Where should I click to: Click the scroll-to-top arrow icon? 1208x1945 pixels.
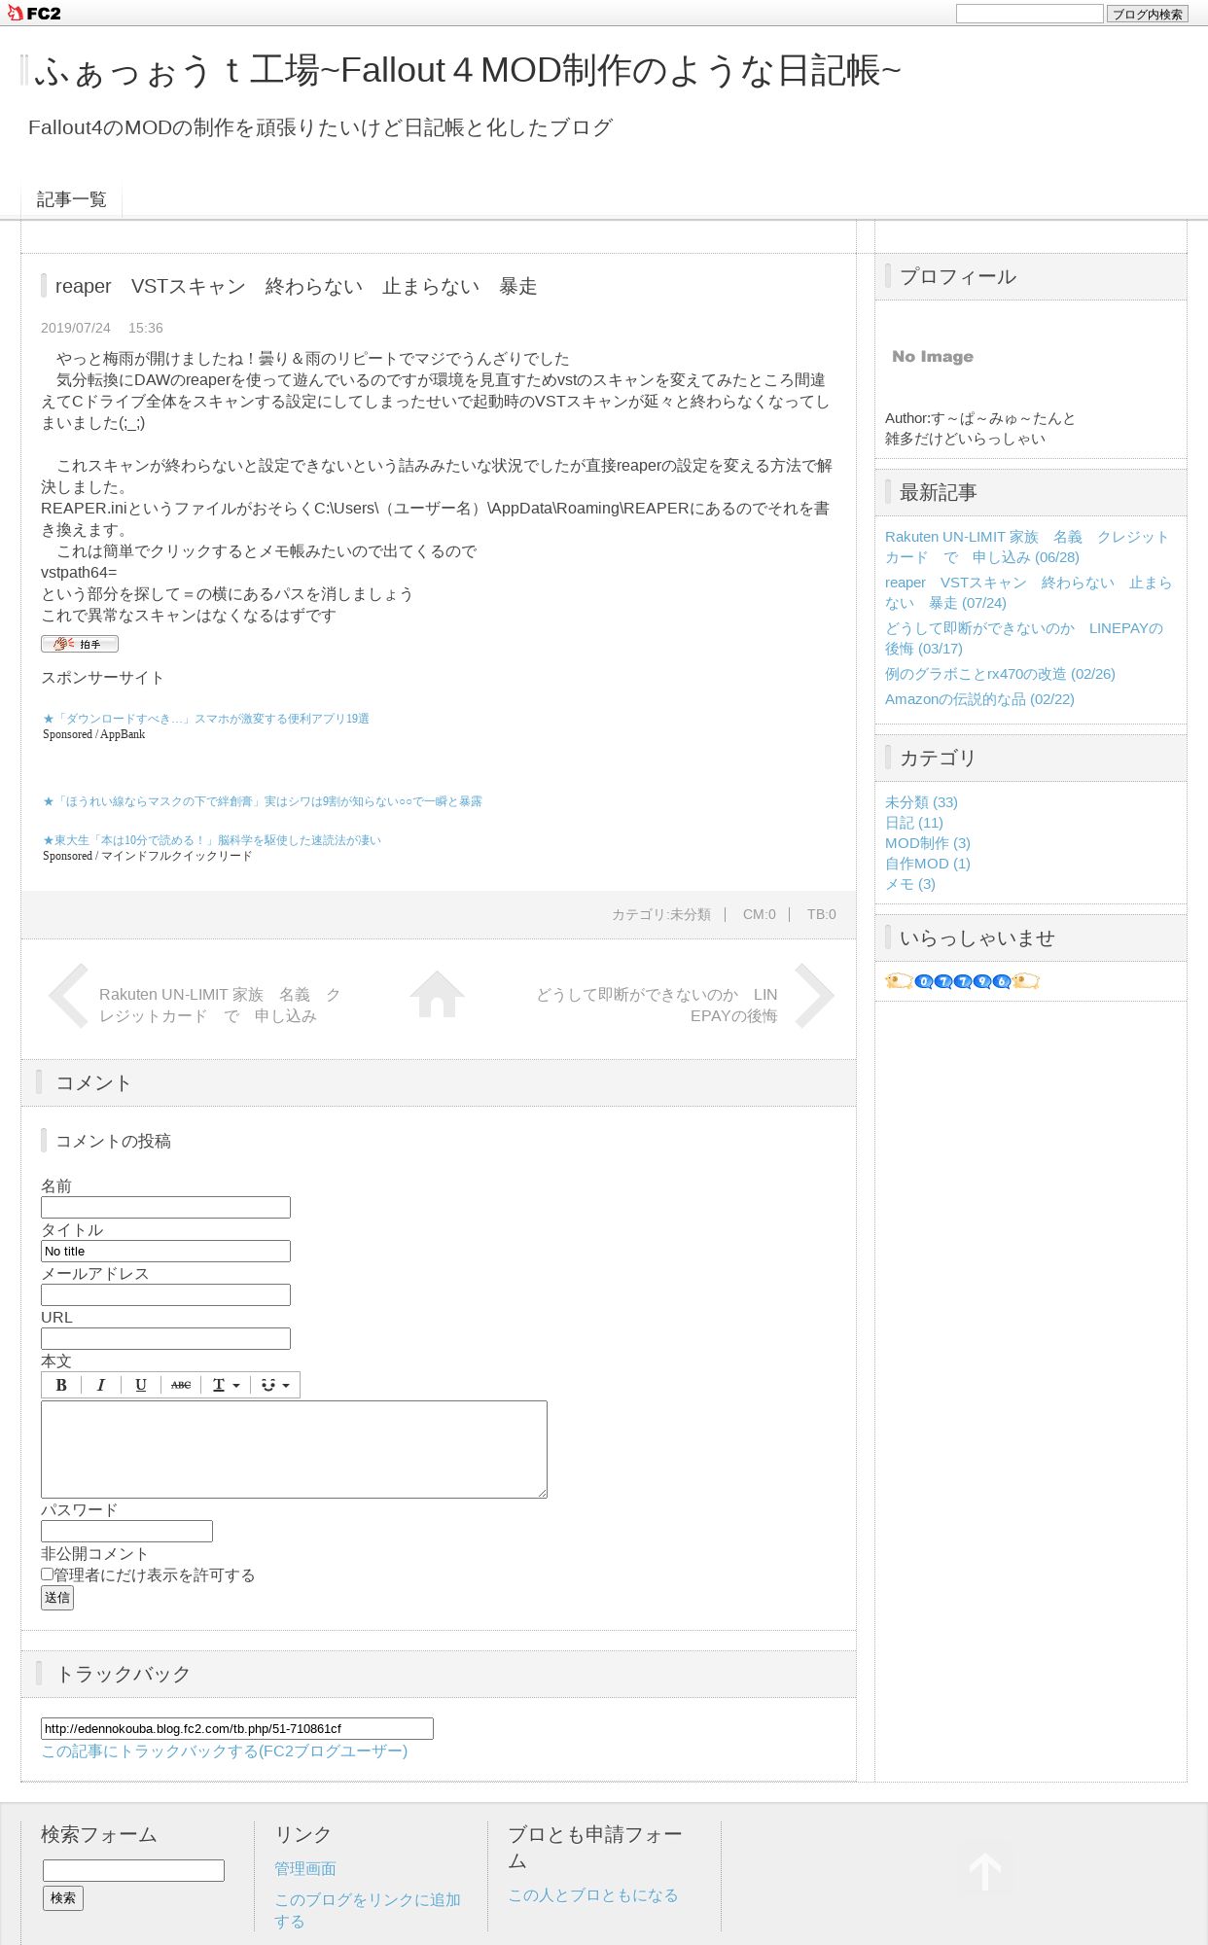tap(984, 1871)
